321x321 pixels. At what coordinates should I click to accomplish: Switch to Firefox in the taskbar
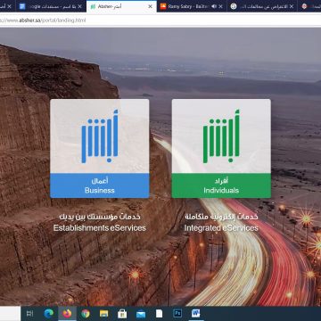(67, 314)
